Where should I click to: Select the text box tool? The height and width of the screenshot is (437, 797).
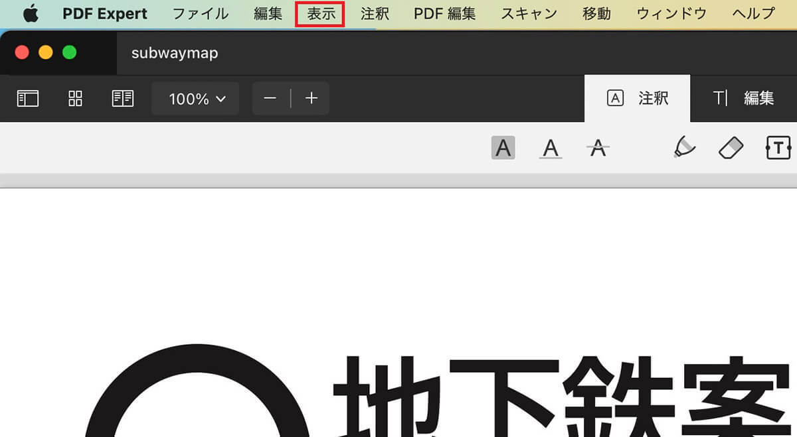click(x=778, y=147)
